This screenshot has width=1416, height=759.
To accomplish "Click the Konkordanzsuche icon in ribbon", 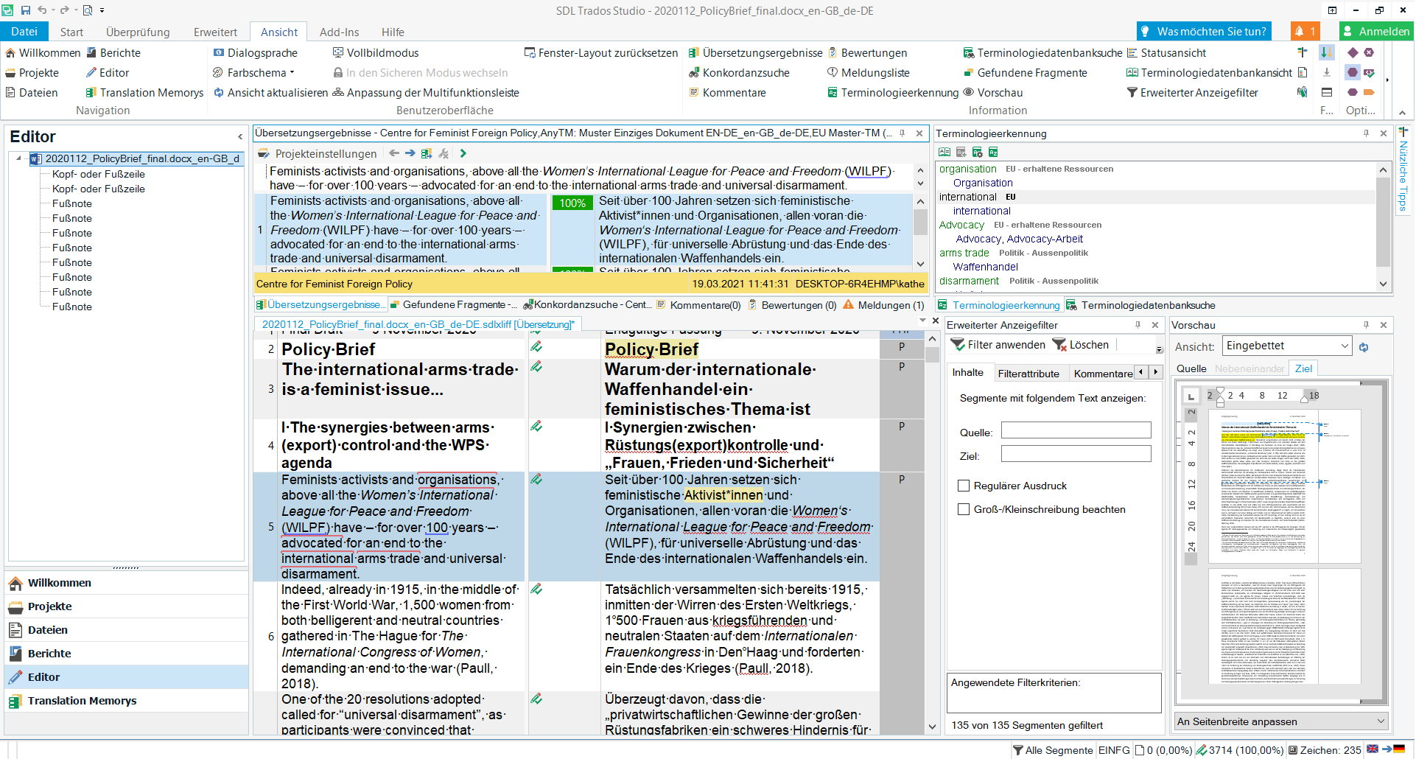I will pos(693,73).
